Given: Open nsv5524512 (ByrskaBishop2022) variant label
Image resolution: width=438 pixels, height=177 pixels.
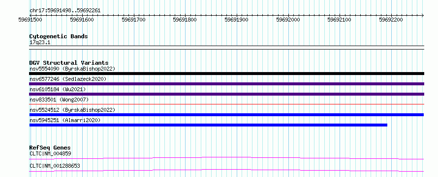Looking at the screenshot, I should [x=72, y=110].
